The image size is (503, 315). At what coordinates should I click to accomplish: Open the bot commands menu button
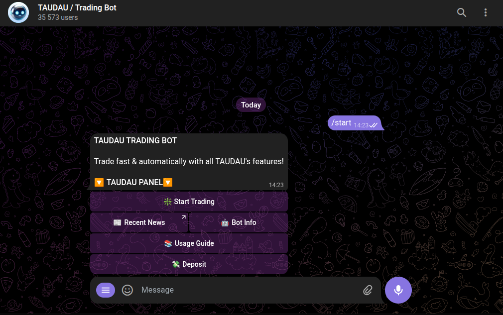pos(106,290)
